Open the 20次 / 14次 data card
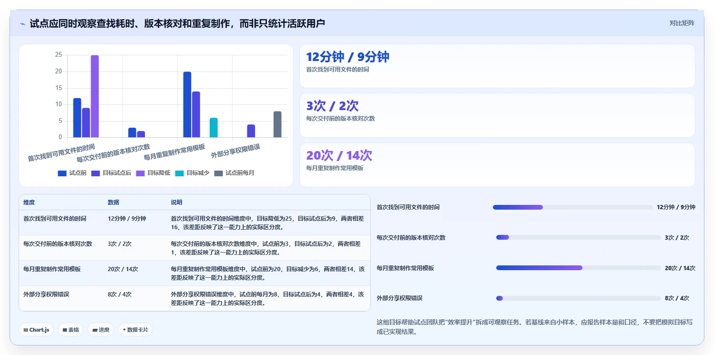Image resolution: width=714 pixels, height=355 pixels. coord(497,165)
